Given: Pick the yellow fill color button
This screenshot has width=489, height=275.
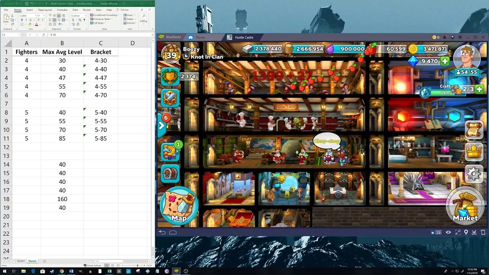Looking at the screenshot, I should pos(30,24).
